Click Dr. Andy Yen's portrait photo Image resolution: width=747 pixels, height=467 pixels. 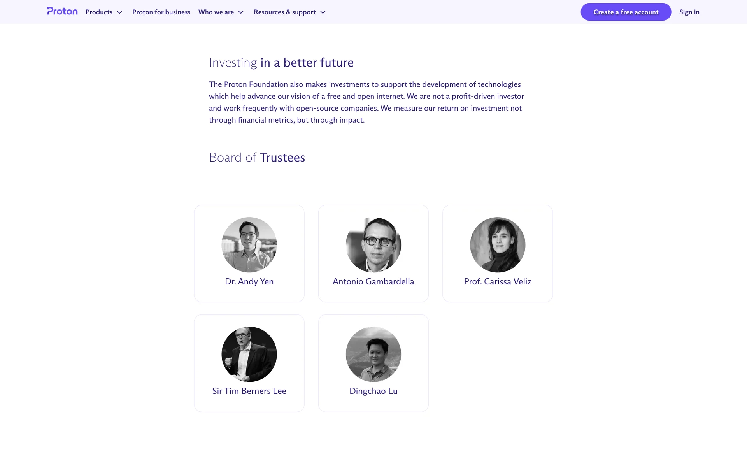point(249,245)
